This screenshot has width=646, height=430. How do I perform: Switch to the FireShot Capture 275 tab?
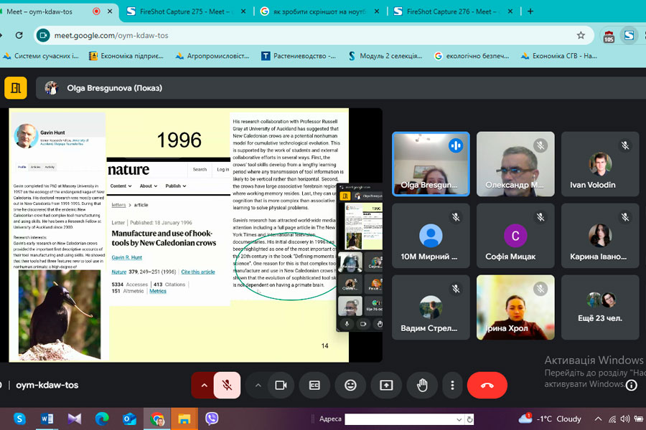[x=183, y=11]
